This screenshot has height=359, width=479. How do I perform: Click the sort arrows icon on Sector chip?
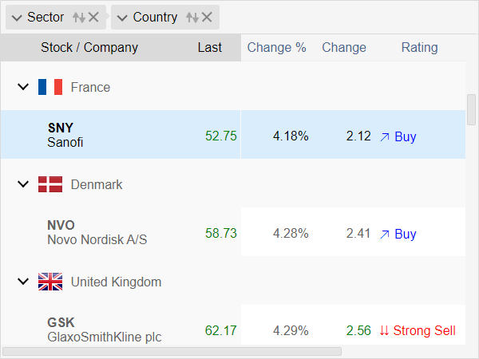[79, 18]
